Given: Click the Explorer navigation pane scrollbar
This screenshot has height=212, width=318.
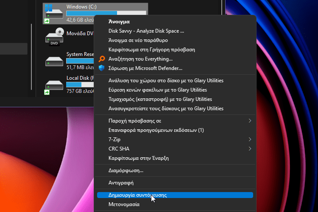Looking at the screenshot, I should 31,57.
